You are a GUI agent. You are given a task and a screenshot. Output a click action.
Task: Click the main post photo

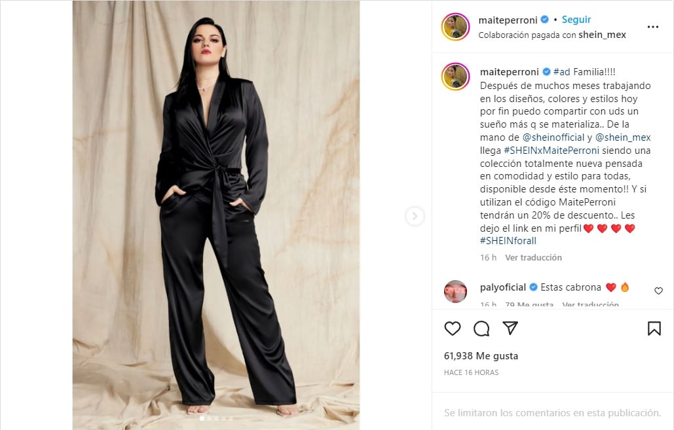pyautogui.click(x=216, y=215)
